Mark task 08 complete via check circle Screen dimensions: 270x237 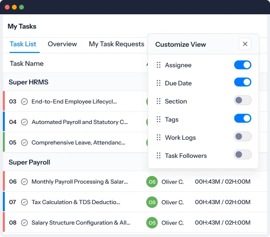pos(24,223)
